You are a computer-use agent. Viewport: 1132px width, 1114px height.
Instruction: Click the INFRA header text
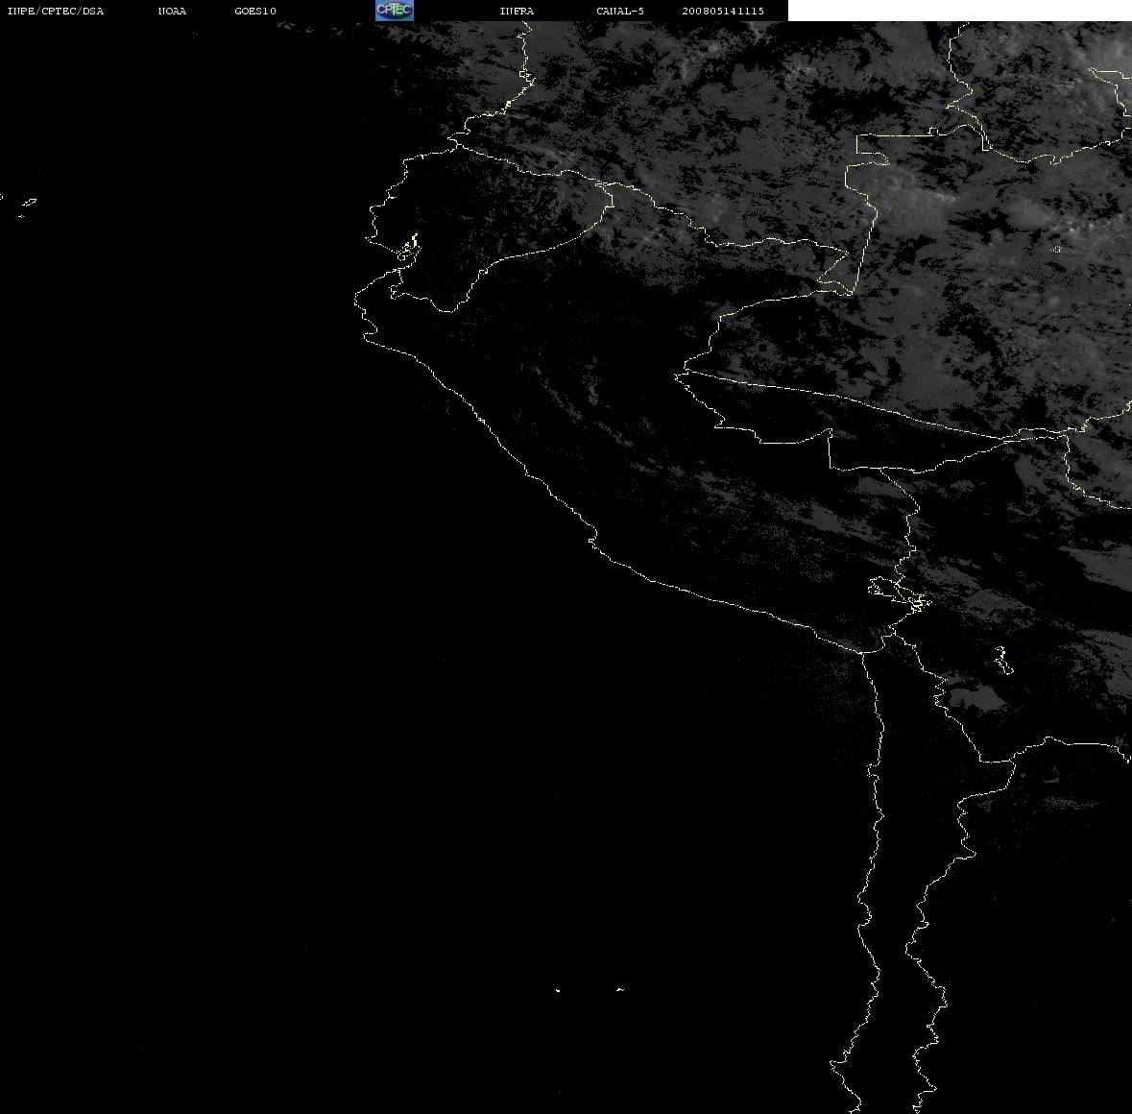click(517, 11)
